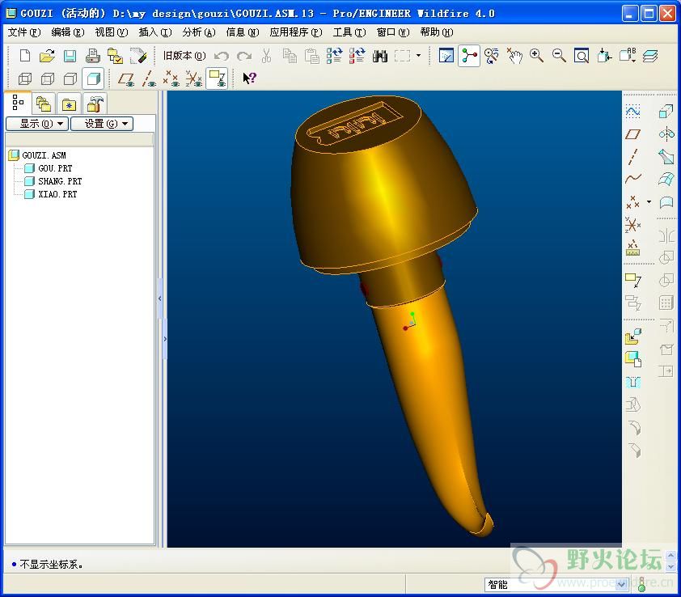This screenshot has width=681, height=597.
Task: Click the Zoom In magnifier
Action: pos(537,56)
